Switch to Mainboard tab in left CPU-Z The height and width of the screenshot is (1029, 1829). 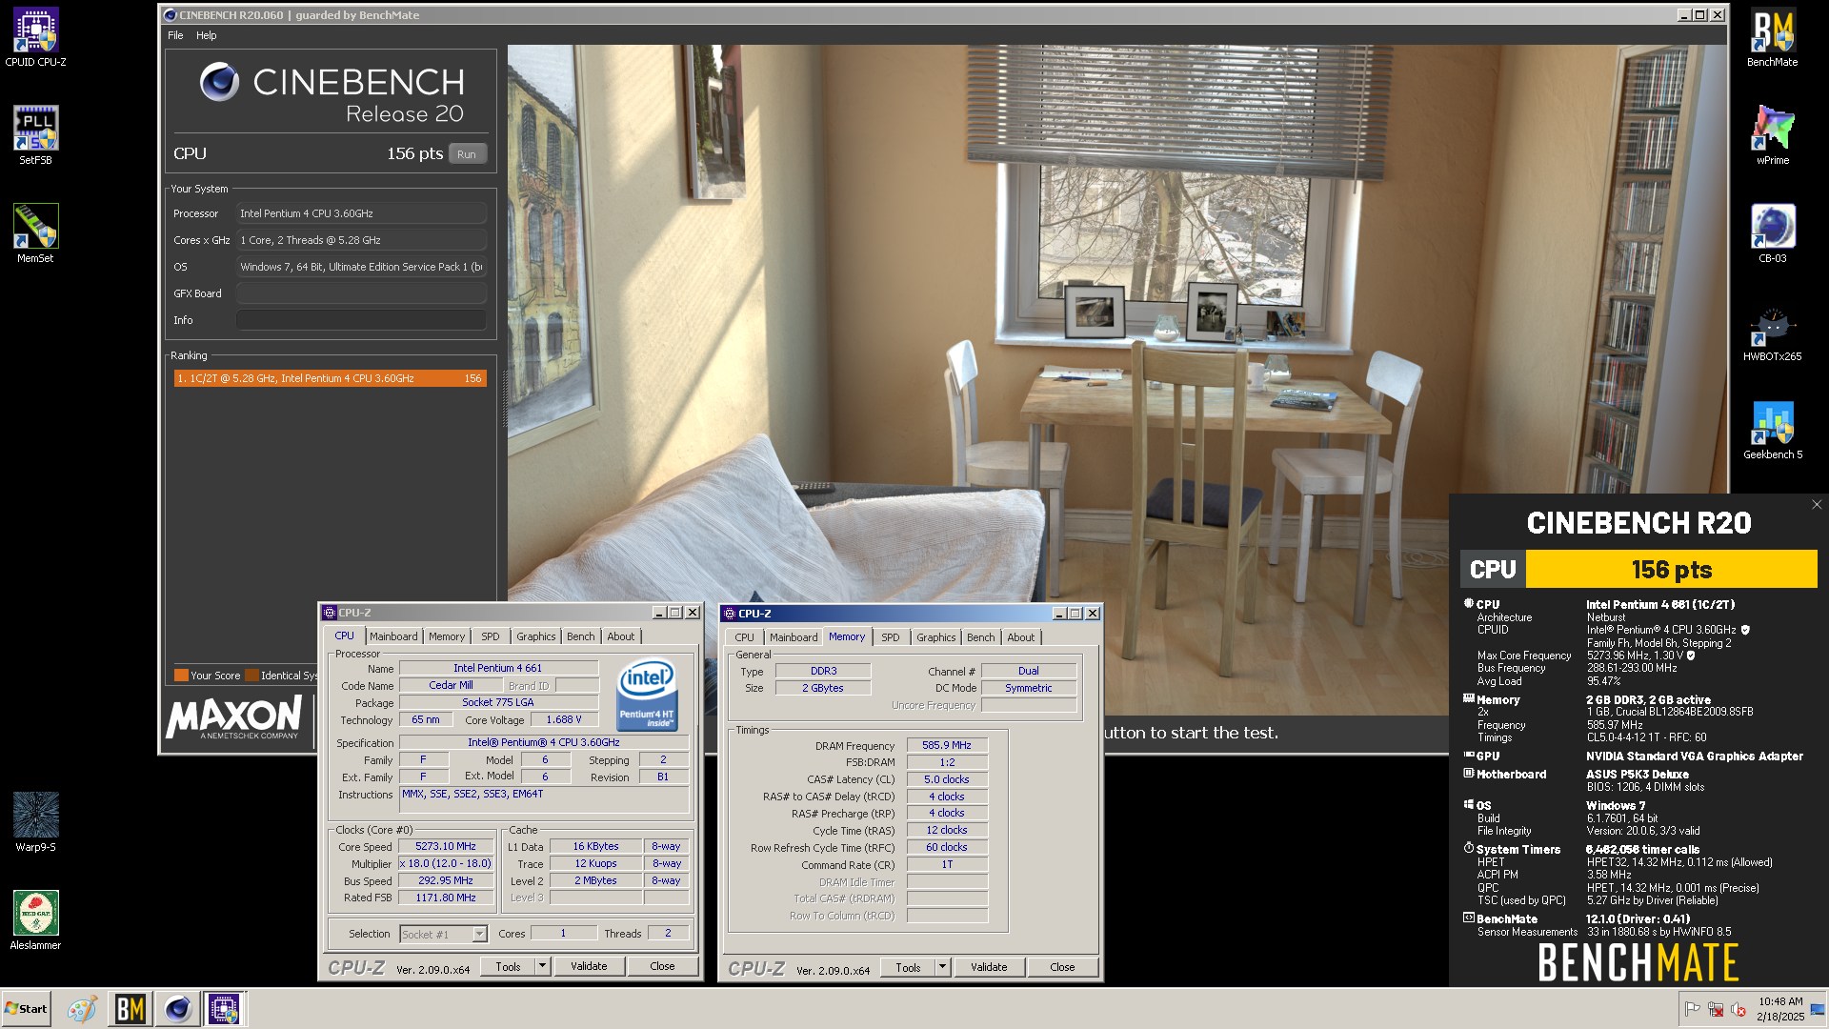[393, 636]
